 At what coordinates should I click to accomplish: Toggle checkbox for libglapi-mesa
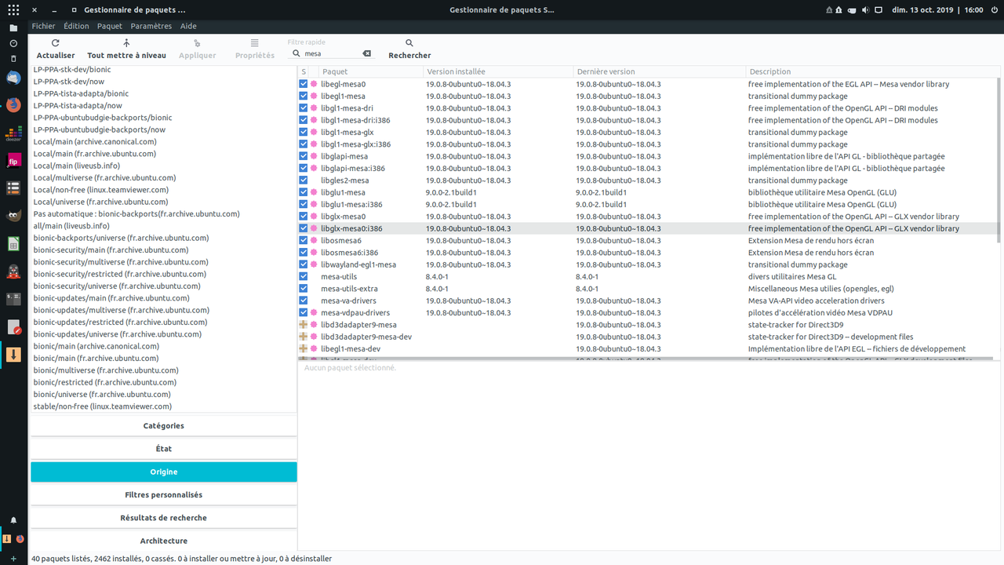point(304,156)
